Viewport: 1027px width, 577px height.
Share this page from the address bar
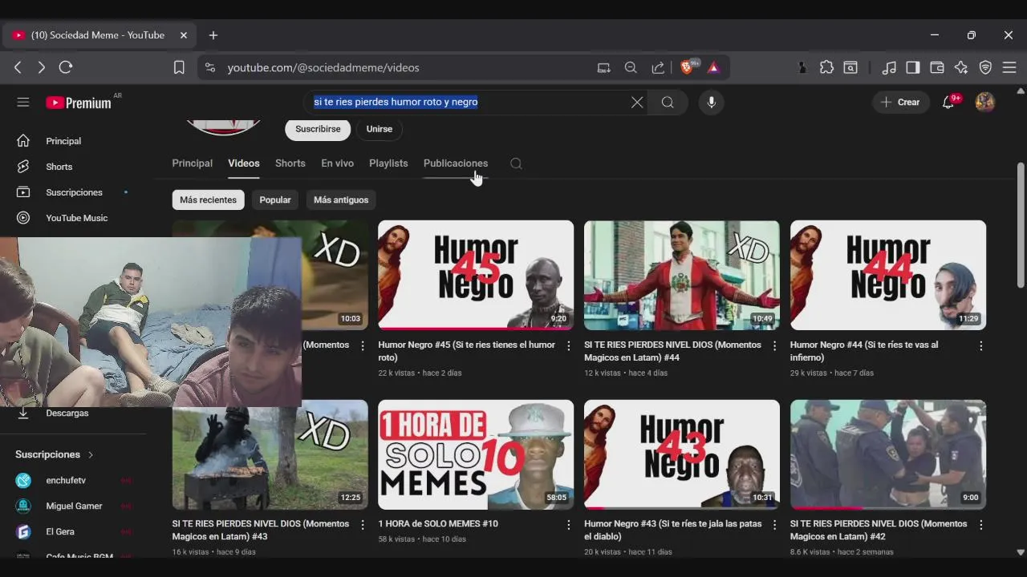(658, 67)
